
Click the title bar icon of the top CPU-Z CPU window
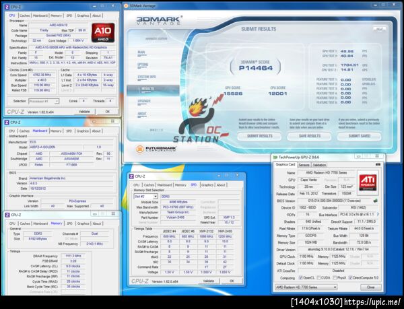pos(7,7)
